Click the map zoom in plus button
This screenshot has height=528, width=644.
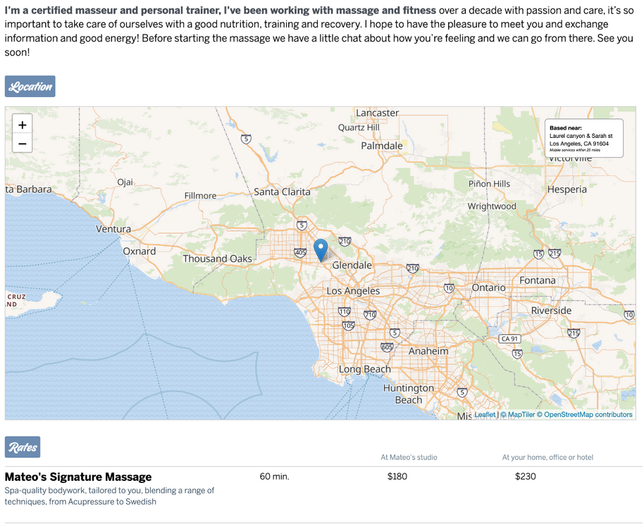click(23, 125)
